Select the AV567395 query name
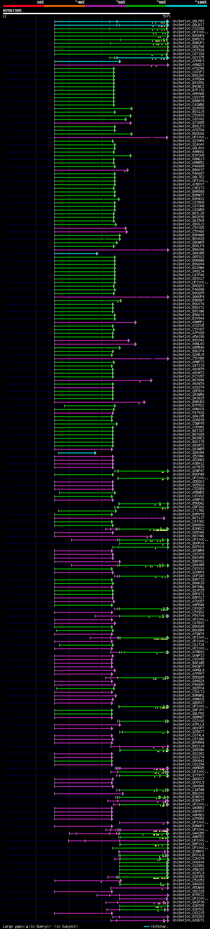 point(12,11)
